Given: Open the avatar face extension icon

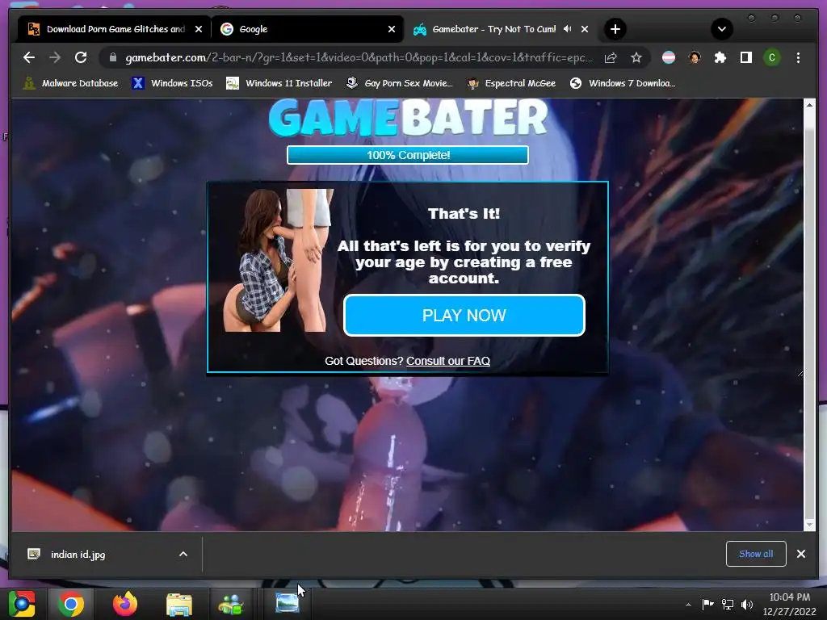Looking at the screenshot, I should [695, 57].
